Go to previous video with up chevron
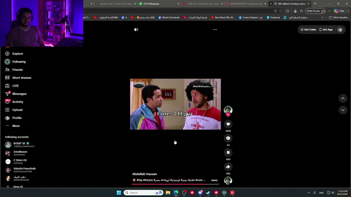351x197 pixels. click(x=343, y=98)
